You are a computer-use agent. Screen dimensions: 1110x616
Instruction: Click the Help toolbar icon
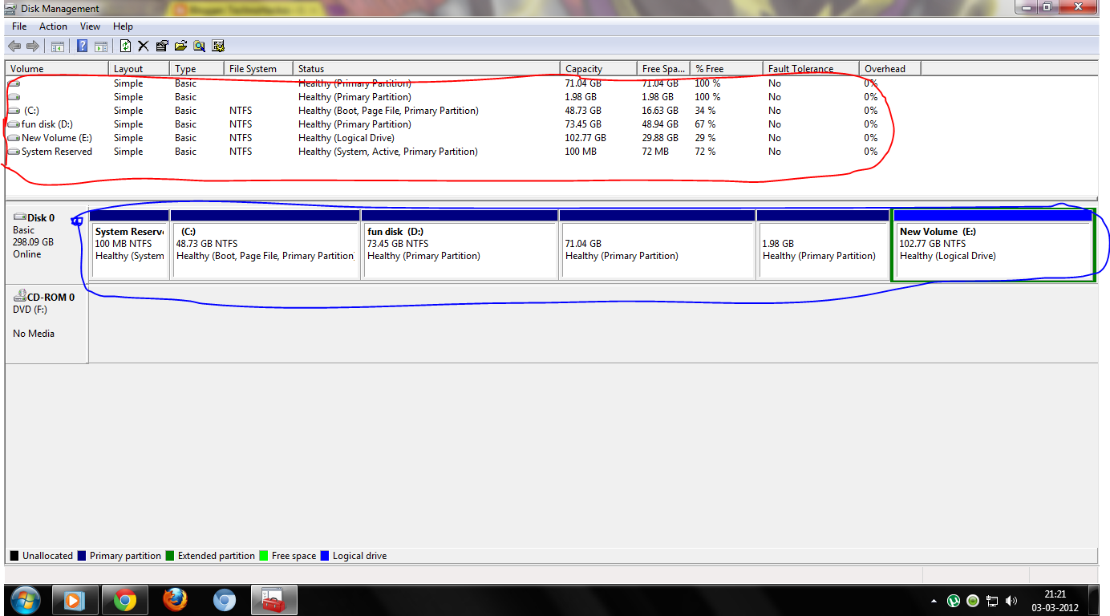point(81,46)
